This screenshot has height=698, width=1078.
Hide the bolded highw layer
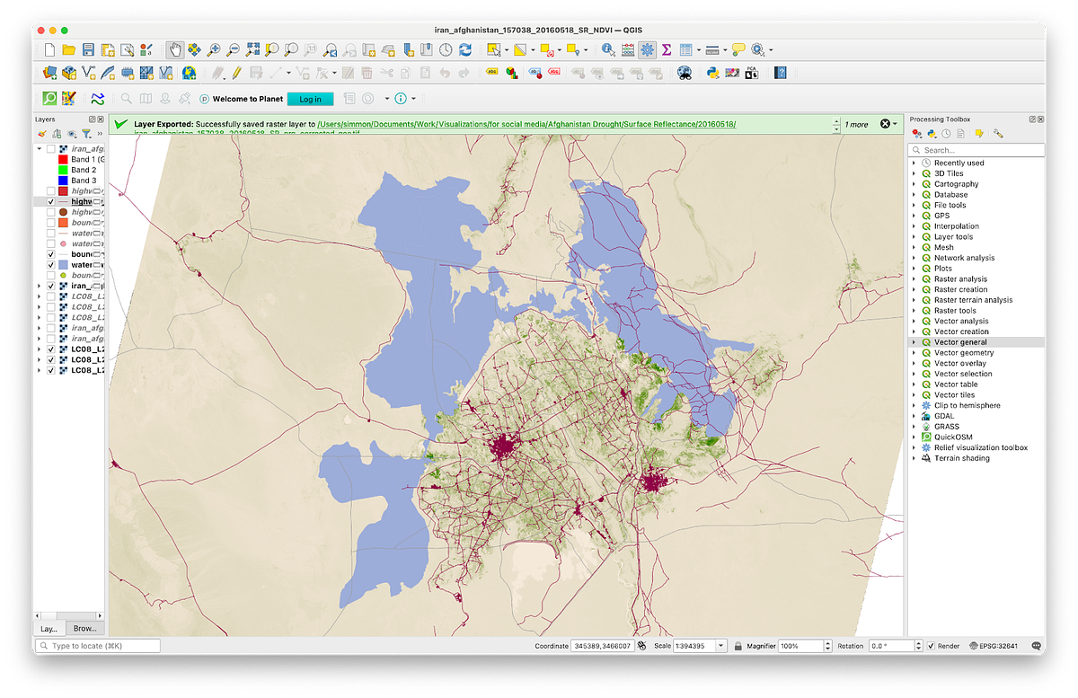coord(50,201)
